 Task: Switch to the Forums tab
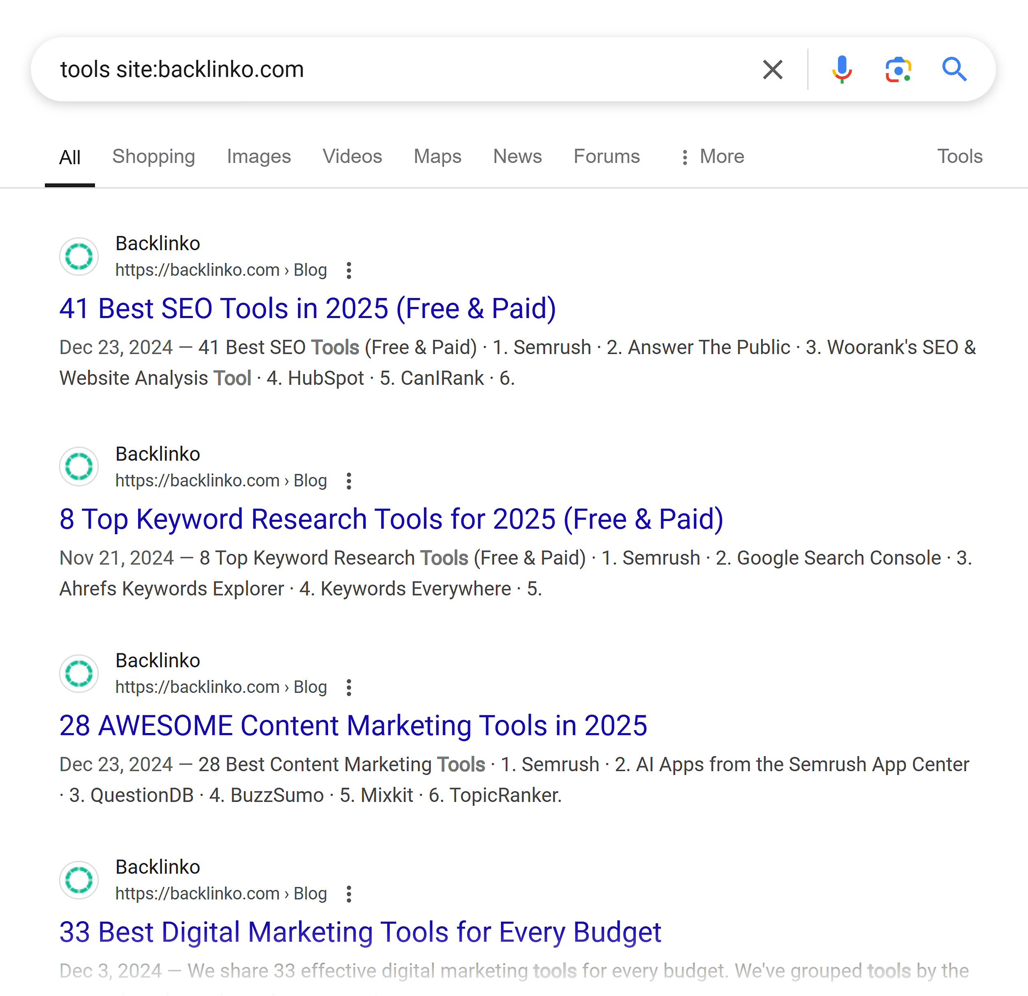pyautogui.click(x=606, y=157)
